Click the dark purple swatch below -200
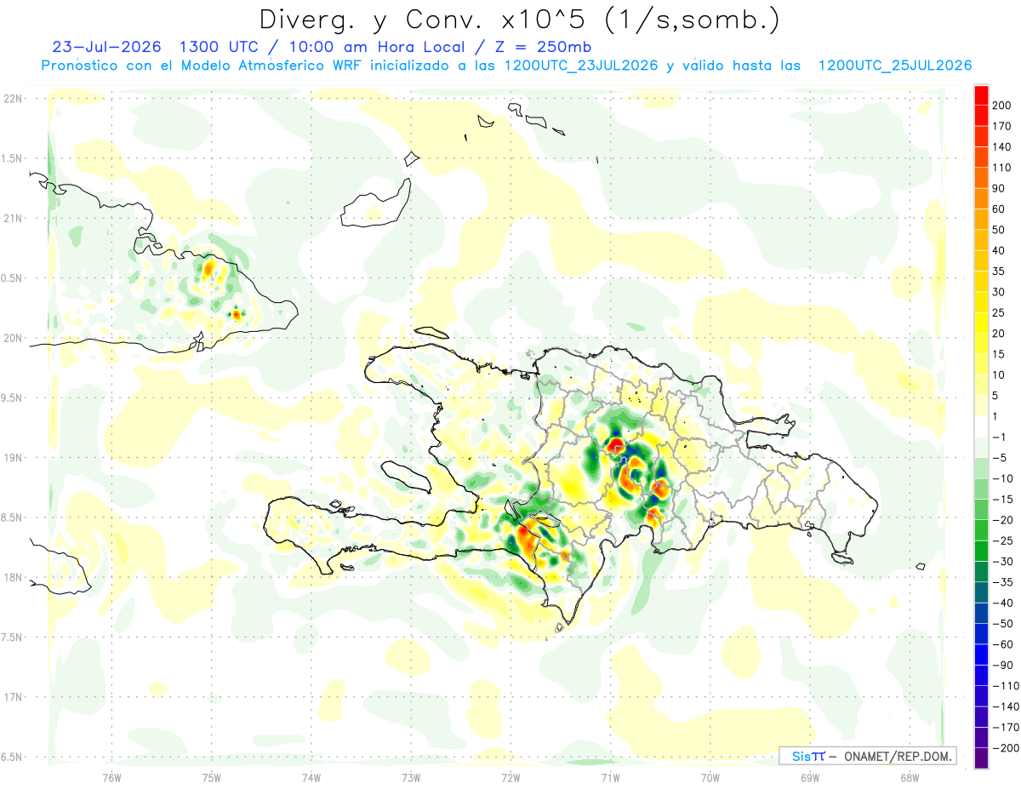 click(x=981, y=759)
